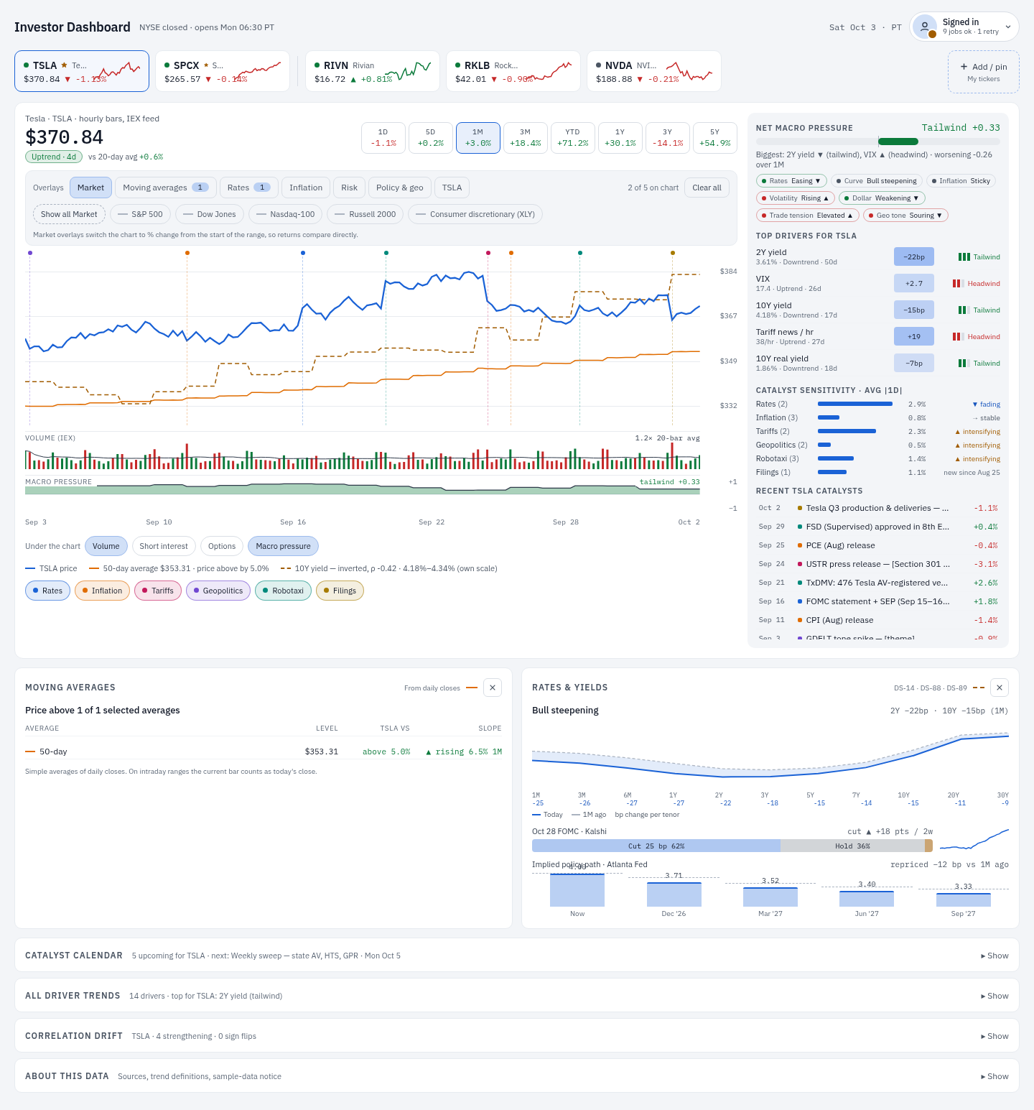Open the FOMC statement catalyst row
The width and height of the screenshot is (1034, 1110).
(x=877, y=601)
